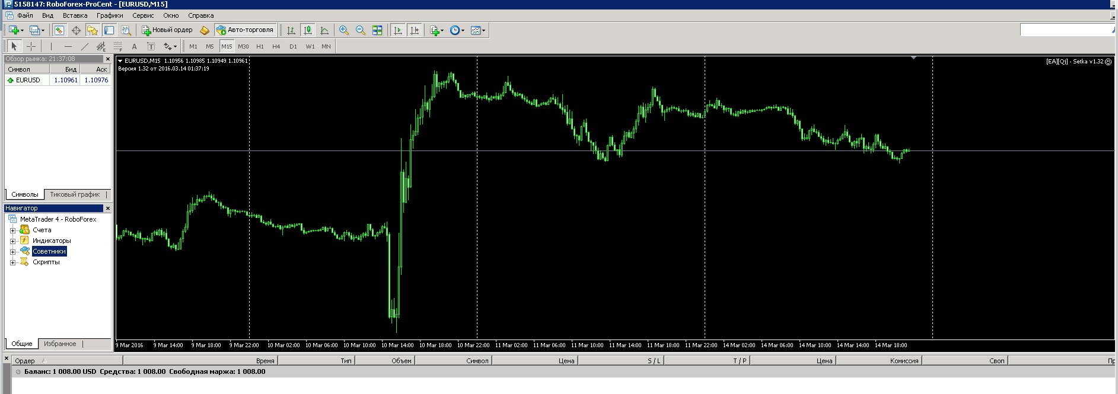Select the M30 timeframe
Image resolution: width=1118 pixels, height=394 pixels.
(x=243, y=46)
